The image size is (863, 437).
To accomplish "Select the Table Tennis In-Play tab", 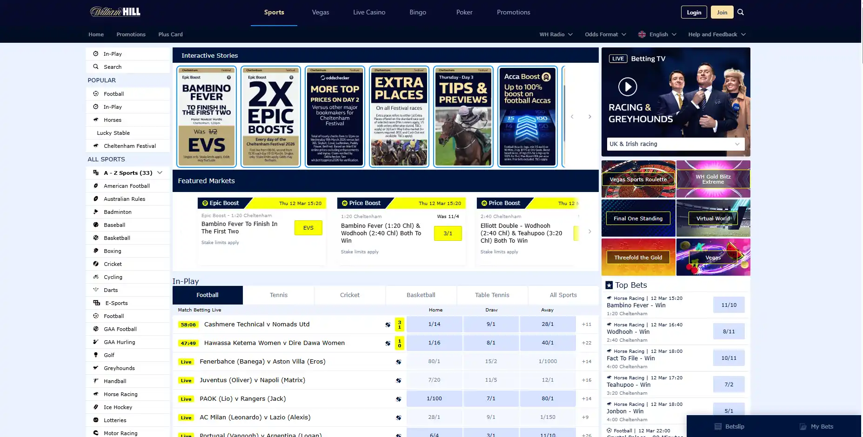I will pos(492,295).
